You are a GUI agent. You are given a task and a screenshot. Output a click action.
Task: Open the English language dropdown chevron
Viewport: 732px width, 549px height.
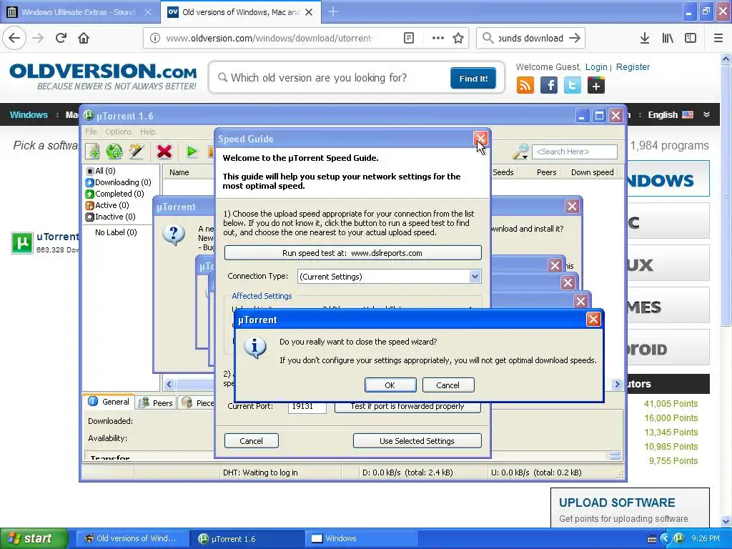point(706,114)
